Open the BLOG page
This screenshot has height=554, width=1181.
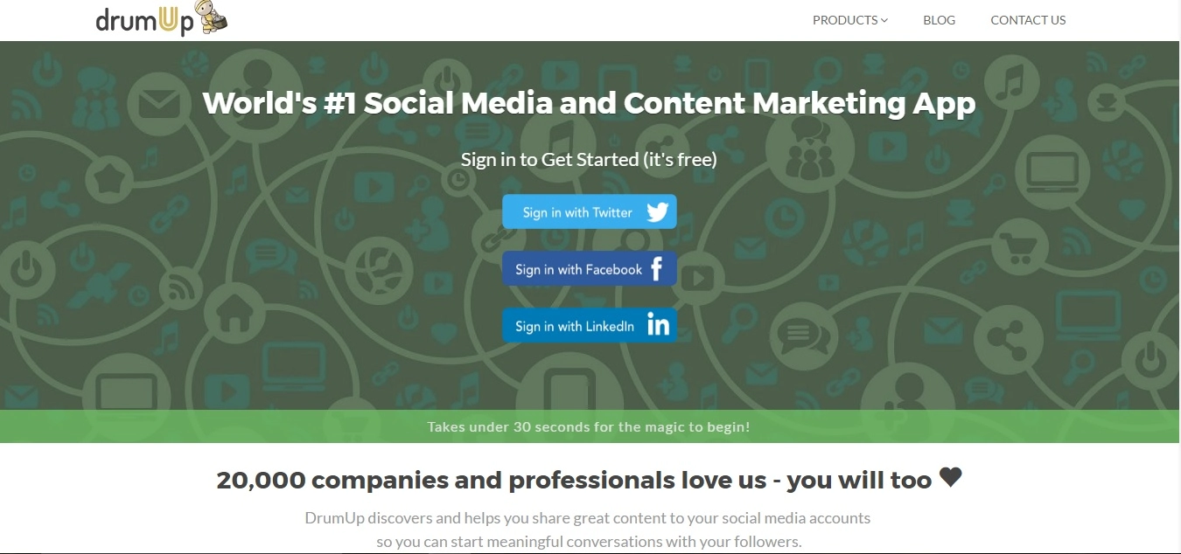click(x=939, y=20)
